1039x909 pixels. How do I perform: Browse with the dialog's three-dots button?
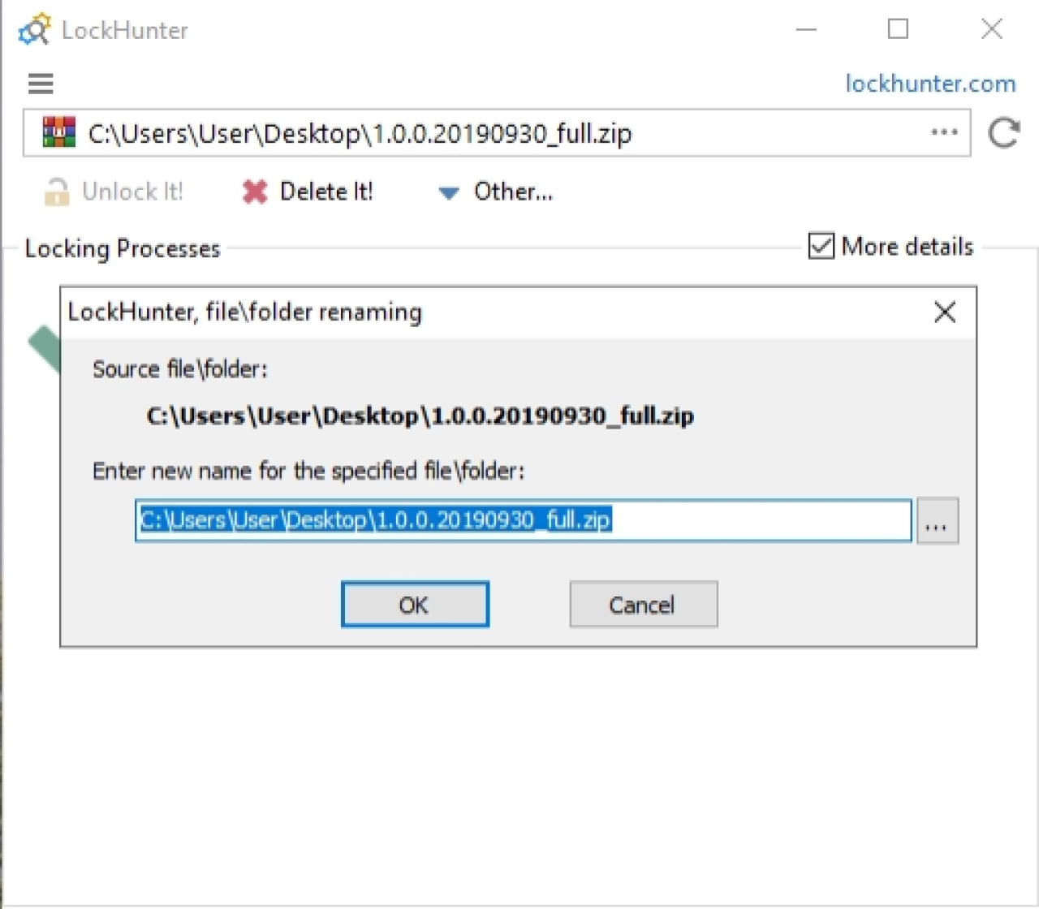click(938, 521)
